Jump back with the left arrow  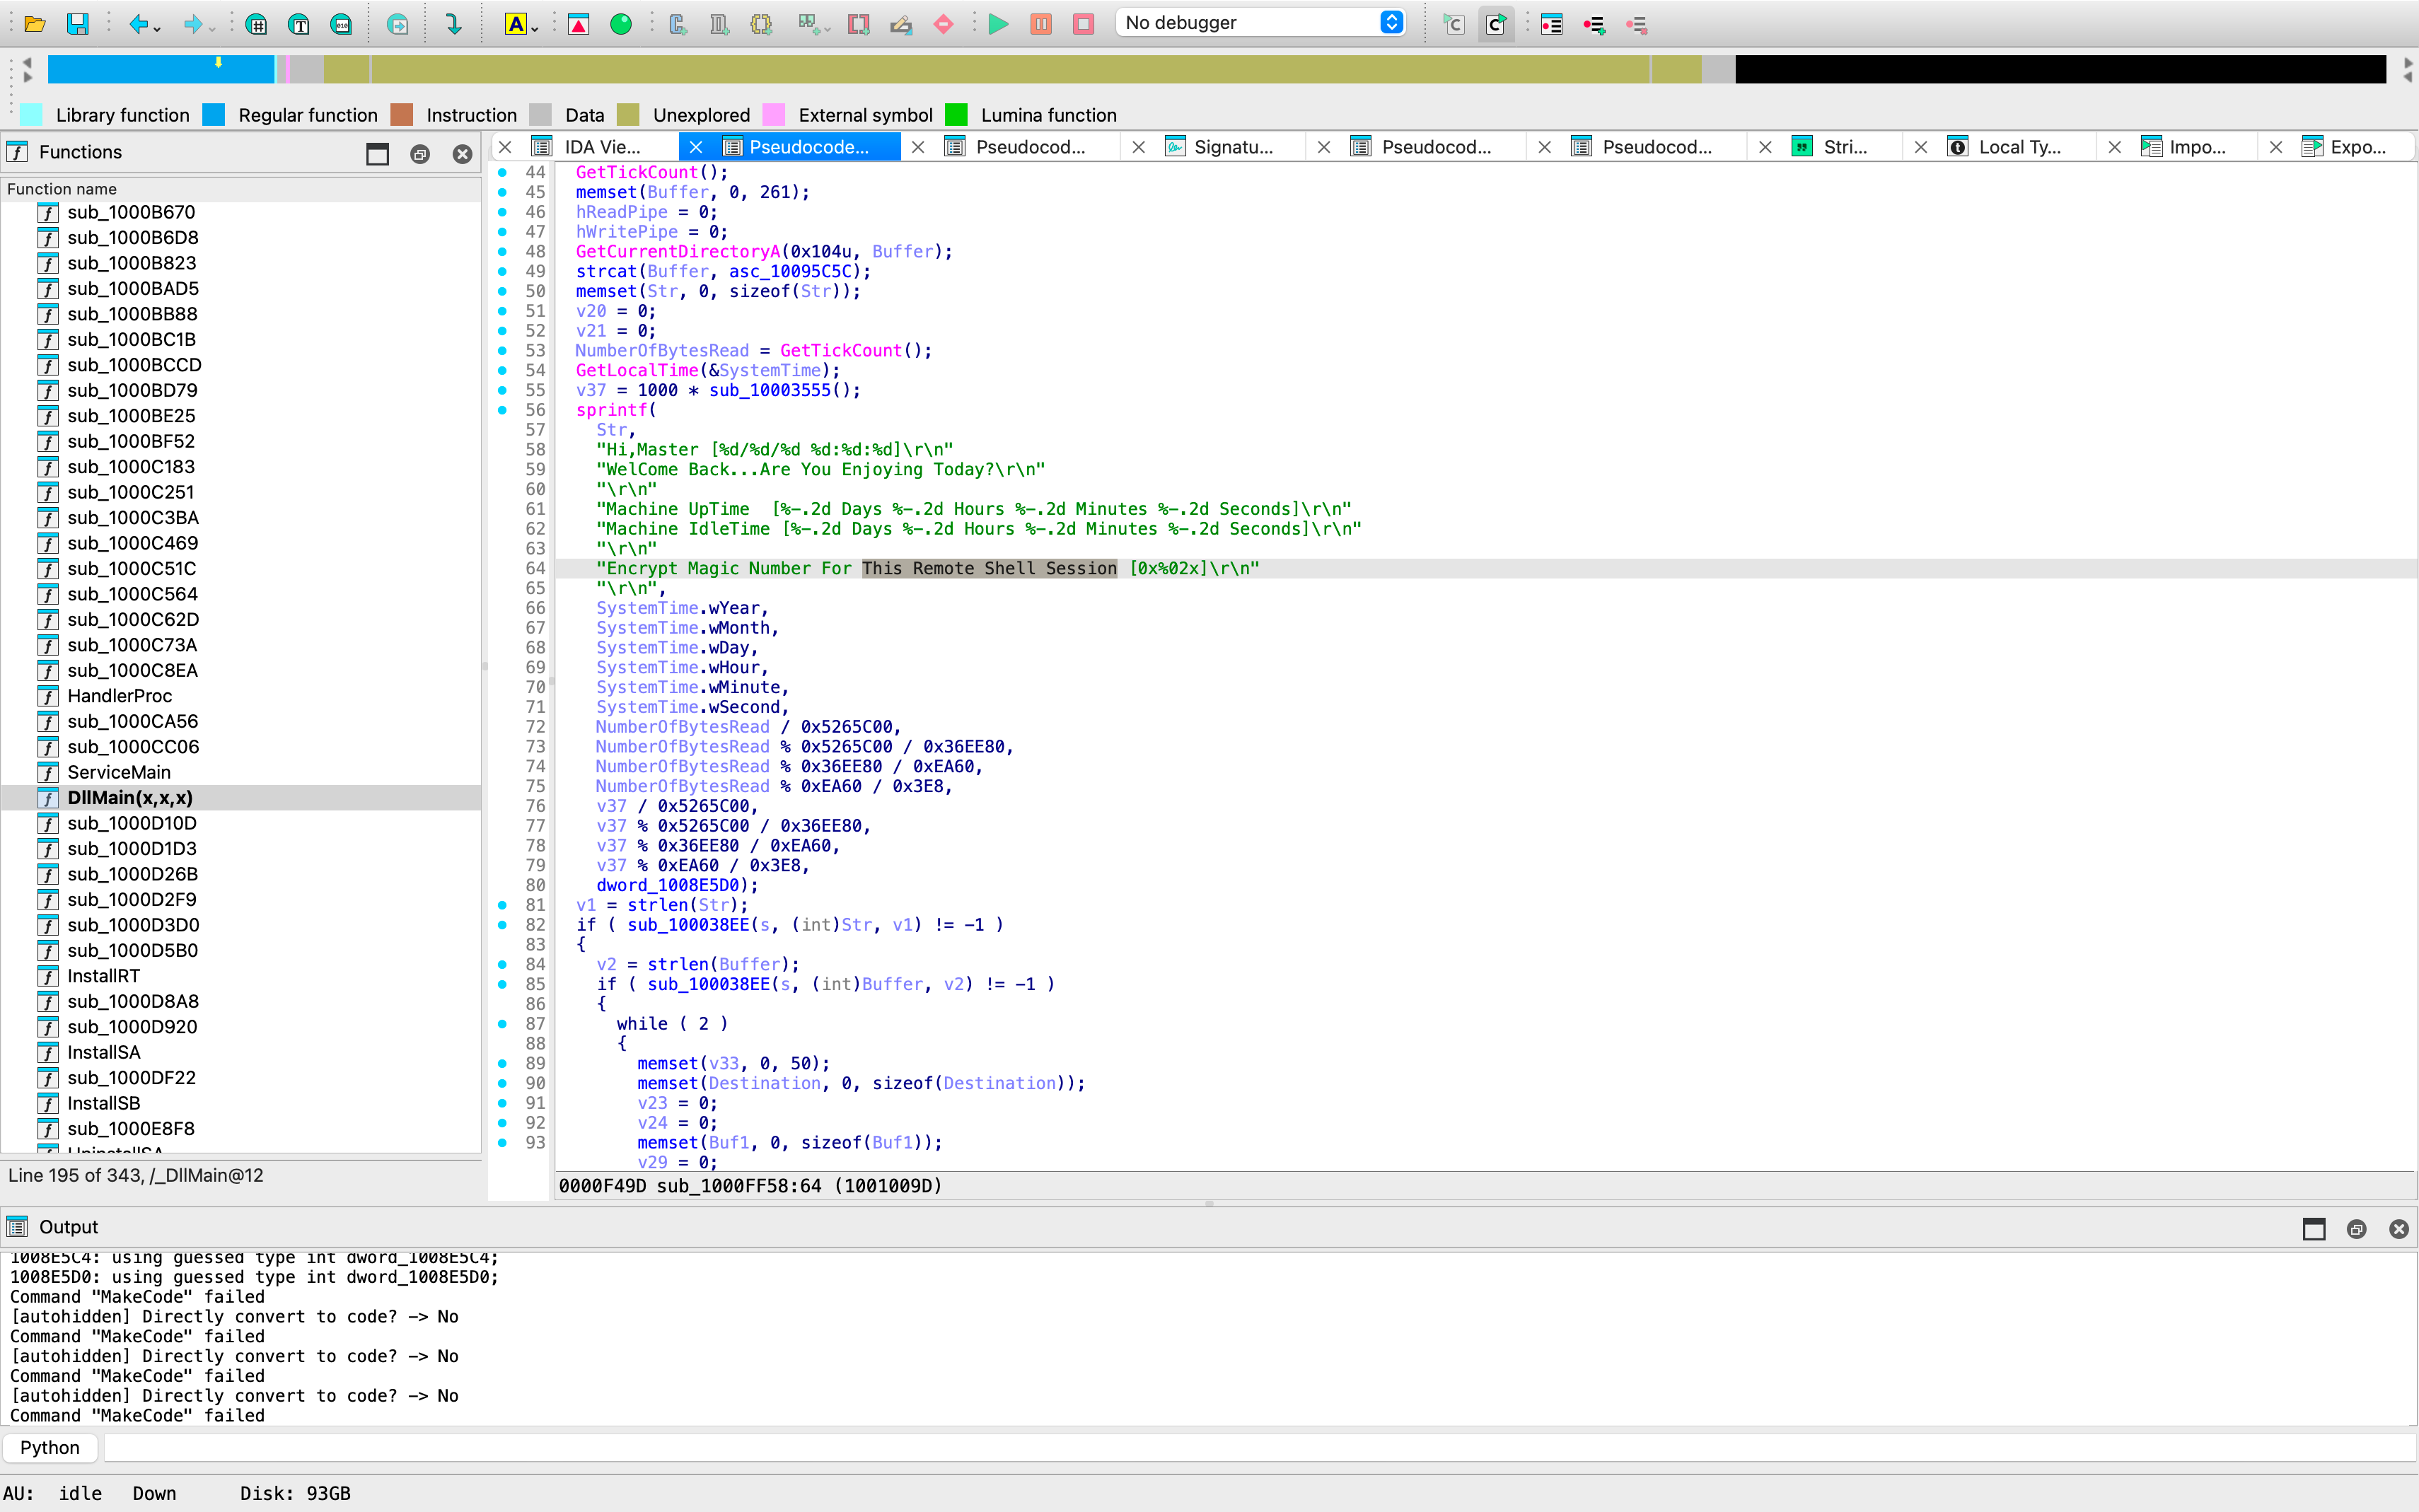pos(138,24)
